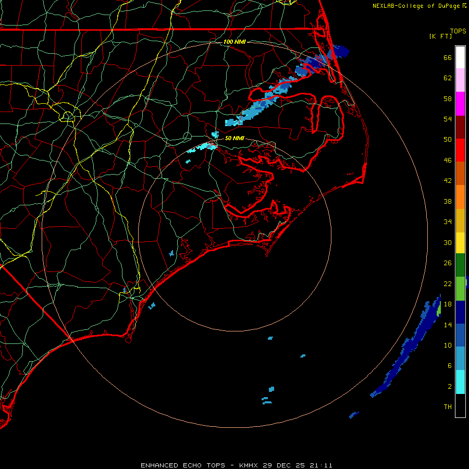Click the "NEXLAB-College of DuPage" credit text
The width and height of the screenshot is (469, 469).
416,6
